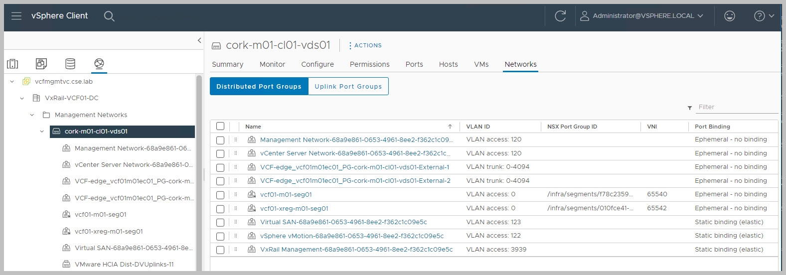
Task: Tick the vcf01-m01-seg01 row checkbox
Action: point(220,195)
